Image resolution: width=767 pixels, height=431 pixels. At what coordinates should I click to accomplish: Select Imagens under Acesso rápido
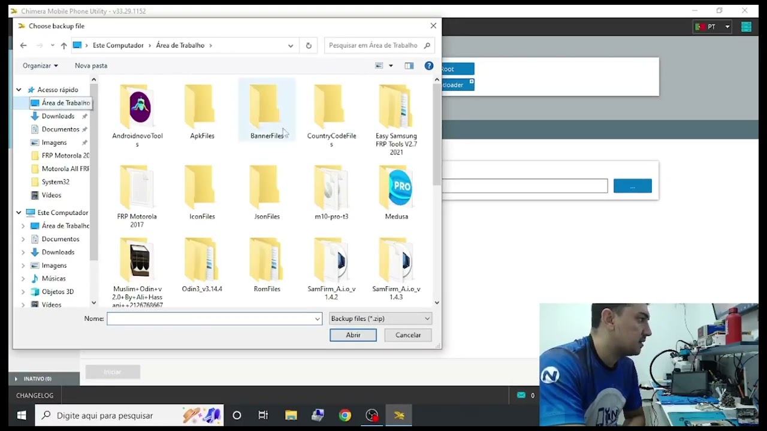54,142
